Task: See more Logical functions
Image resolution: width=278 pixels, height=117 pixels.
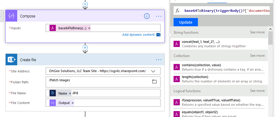Action: pyautogui.click(x=257, y=90)
